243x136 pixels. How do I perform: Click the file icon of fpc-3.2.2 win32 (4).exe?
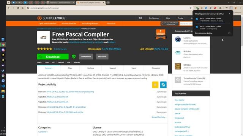[x=197, y=19]
